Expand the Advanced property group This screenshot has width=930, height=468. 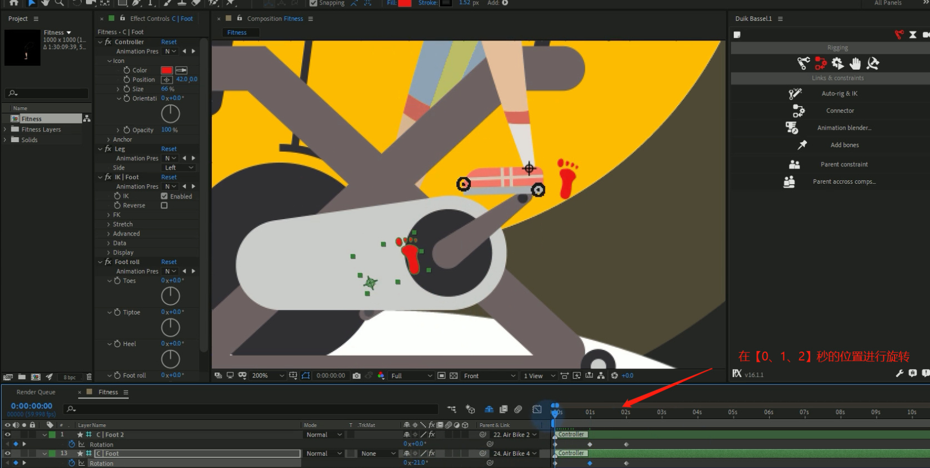click(108, 234)
